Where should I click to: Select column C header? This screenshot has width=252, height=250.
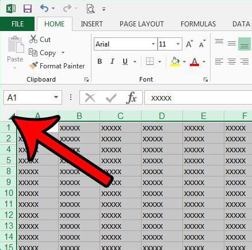pyautogui.click(x=120, y=116)
